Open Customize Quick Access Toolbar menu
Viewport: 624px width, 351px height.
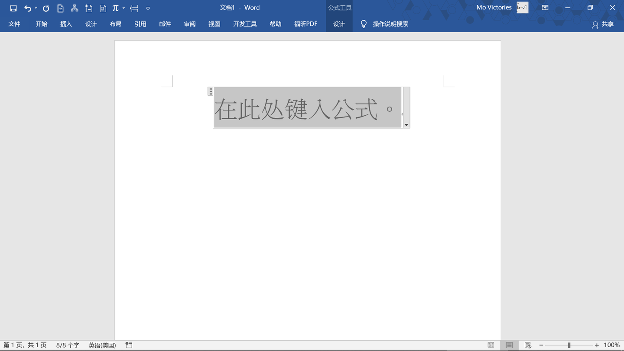tap(148, 8)
